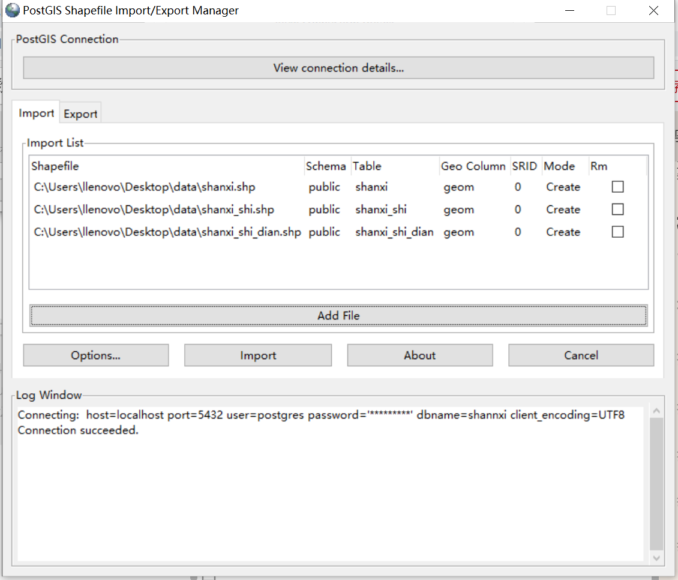The width and height of the screenshot is (678, 580).
Task: Change the Create mode for shanxi_shi_dian row
Action: point(563,232)
